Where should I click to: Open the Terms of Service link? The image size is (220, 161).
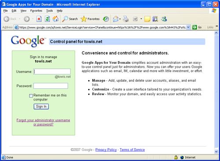132,150
